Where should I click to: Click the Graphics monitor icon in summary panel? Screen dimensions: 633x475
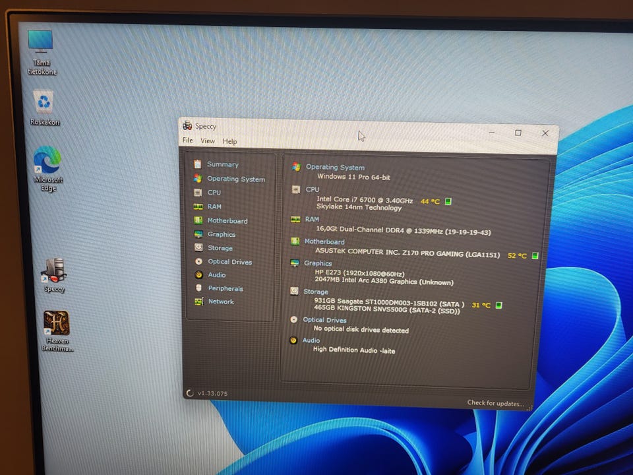[295, 263]
